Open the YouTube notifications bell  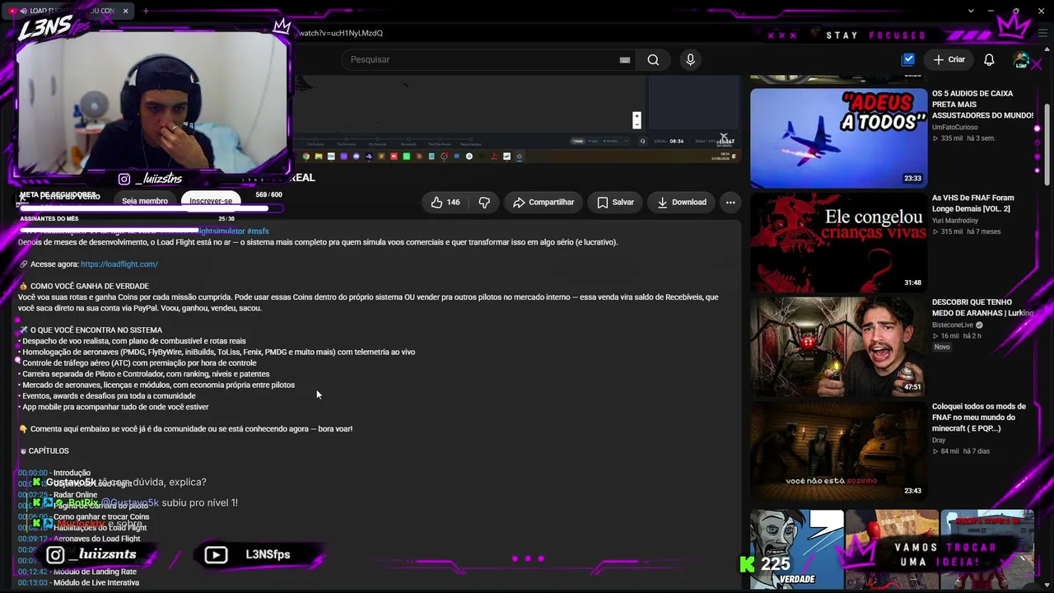coord(989,59)
